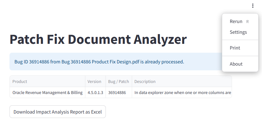Click the menu divider above About
The height and width of the screenshot is (135, 262).
point(240,56)
